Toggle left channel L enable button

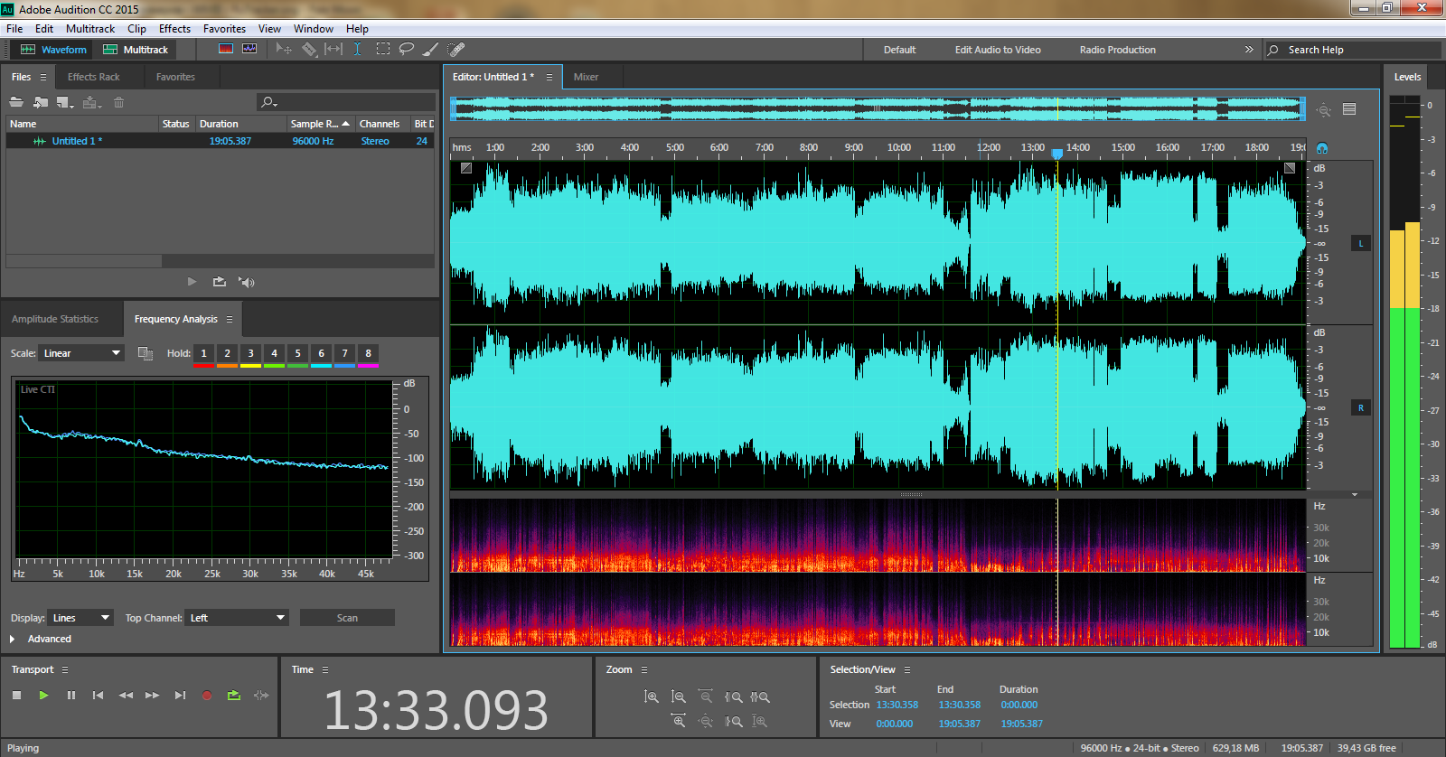click(x=1361, y=243)
